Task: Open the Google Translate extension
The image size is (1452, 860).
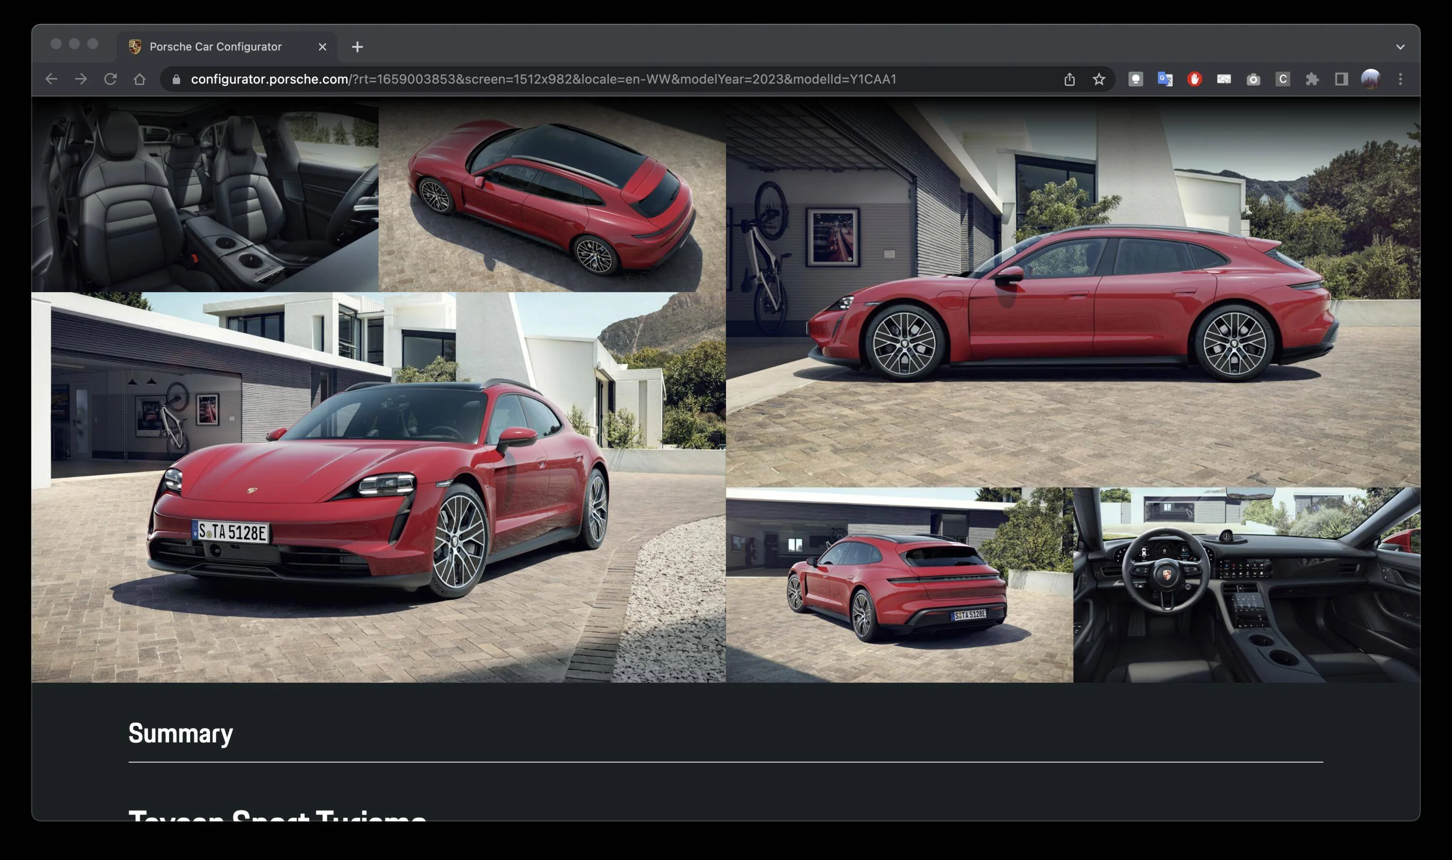Action: tap(1165, 79)
